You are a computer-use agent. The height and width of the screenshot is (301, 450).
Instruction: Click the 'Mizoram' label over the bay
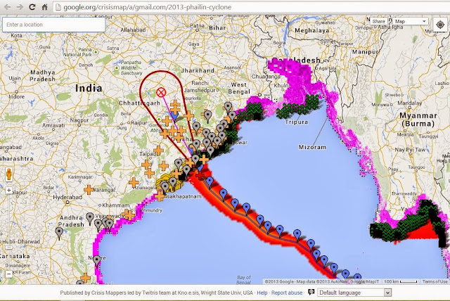[x=312, y=147]
